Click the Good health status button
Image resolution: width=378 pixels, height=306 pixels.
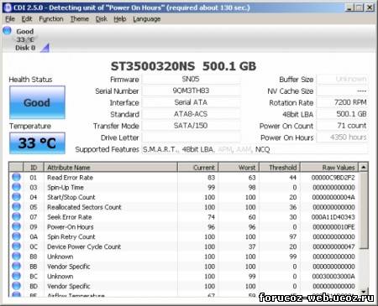coord(37,102)
